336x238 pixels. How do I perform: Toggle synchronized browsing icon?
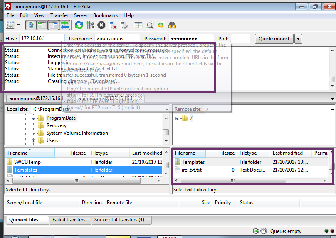[161, 25]
